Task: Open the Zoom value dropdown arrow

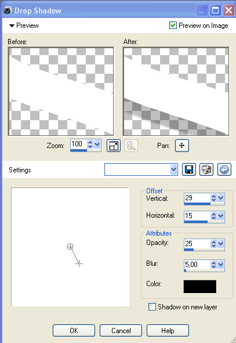Action: tap(97, 145)
